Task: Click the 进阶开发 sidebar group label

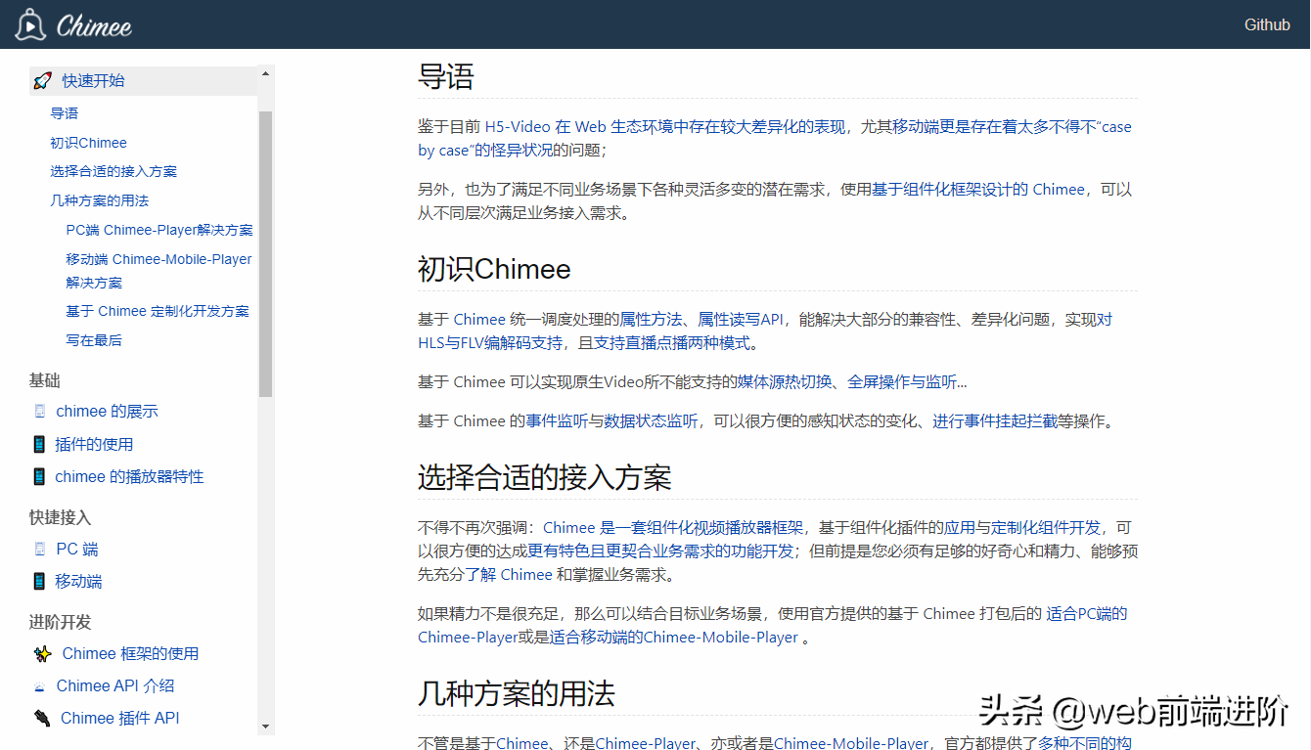Action: click(x=61, y=622)
